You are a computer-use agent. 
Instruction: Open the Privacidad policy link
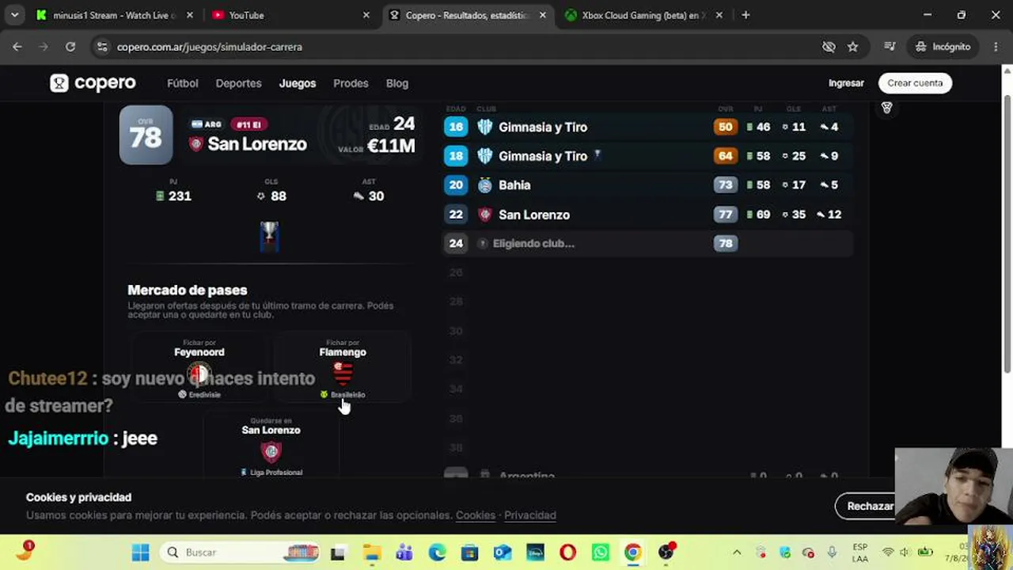click(530, 515)
